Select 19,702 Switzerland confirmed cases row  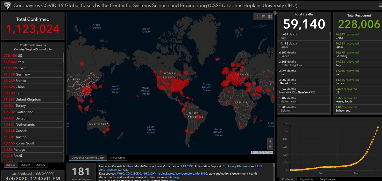[x=32, y=112]
